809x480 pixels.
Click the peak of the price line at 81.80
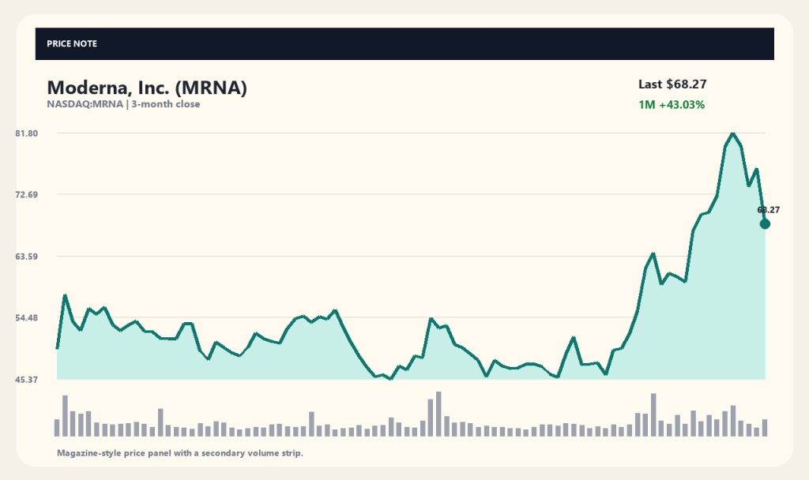[732, 133]
